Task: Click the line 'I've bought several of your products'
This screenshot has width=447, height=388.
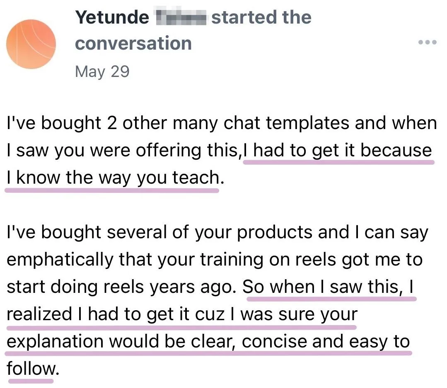Action: (217, 232)
